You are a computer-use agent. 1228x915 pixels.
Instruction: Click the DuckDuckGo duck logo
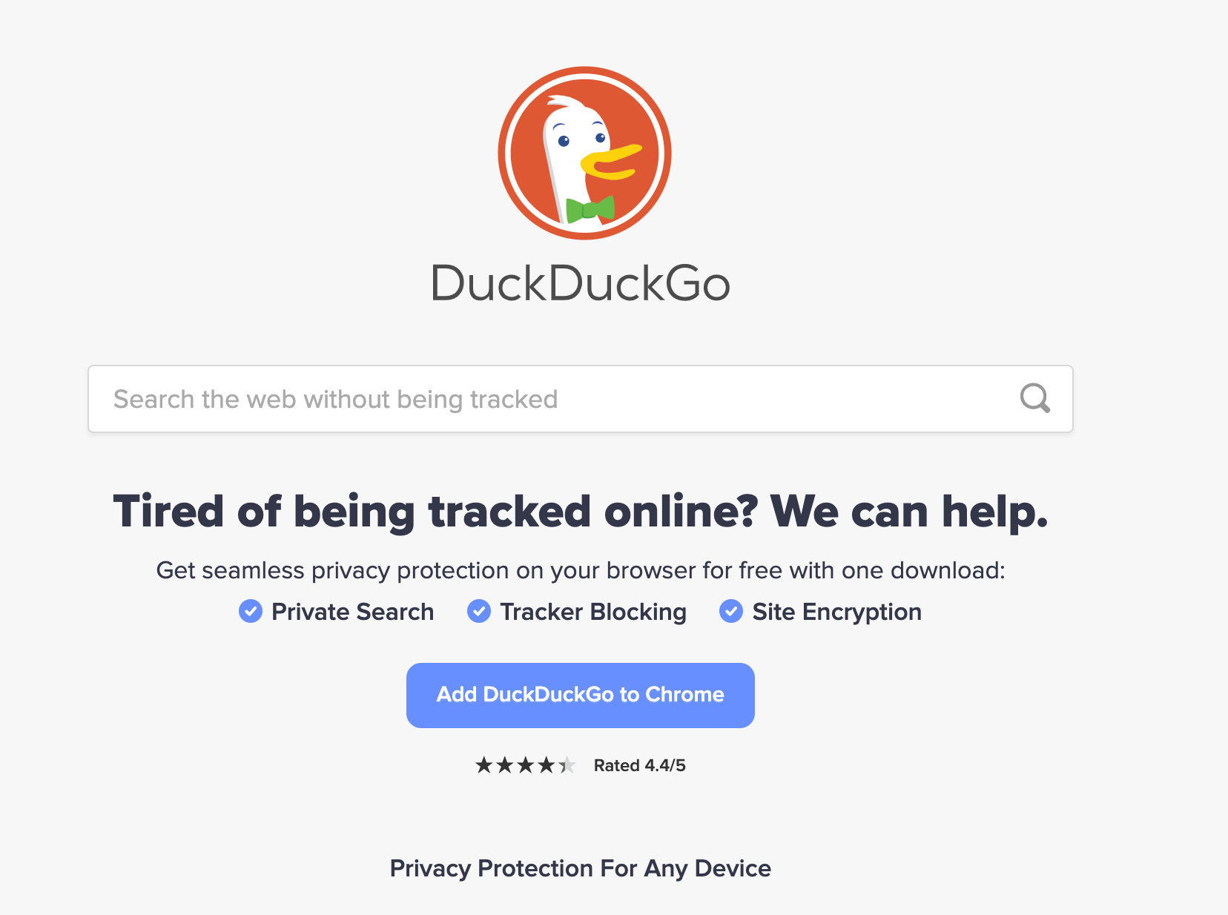(x=584, y=153)
